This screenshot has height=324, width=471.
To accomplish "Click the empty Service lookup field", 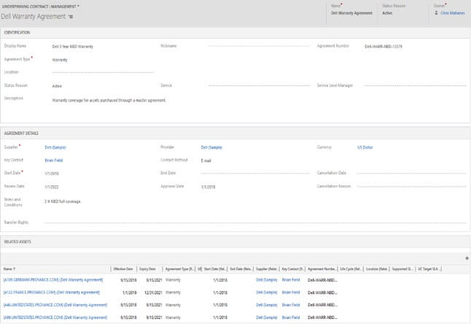I will [259, 85].
